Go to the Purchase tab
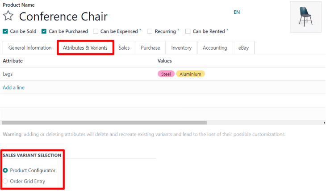Image resolution: width=326 pixels, height=191 pixels. [x=150, y=48]
